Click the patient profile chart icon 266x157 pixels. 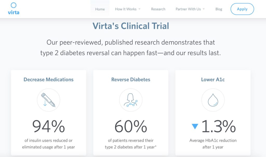131,100
